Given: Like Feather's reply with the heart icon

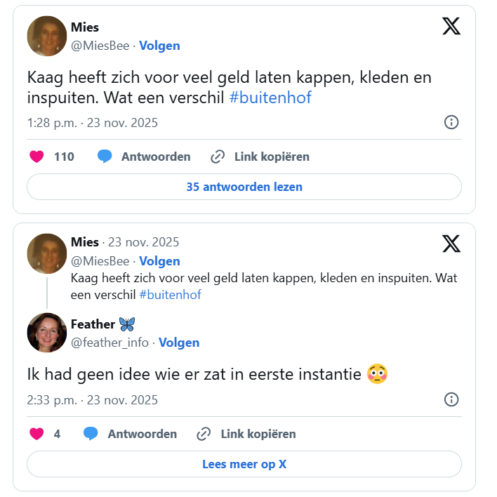Looking at the screenshot, I should (x=37, y=434).
